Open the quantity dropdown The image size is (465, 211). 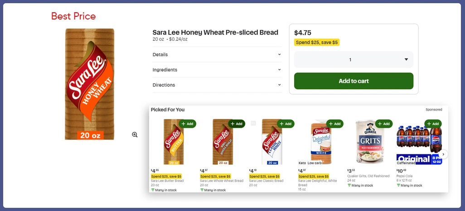click(354, 60)
